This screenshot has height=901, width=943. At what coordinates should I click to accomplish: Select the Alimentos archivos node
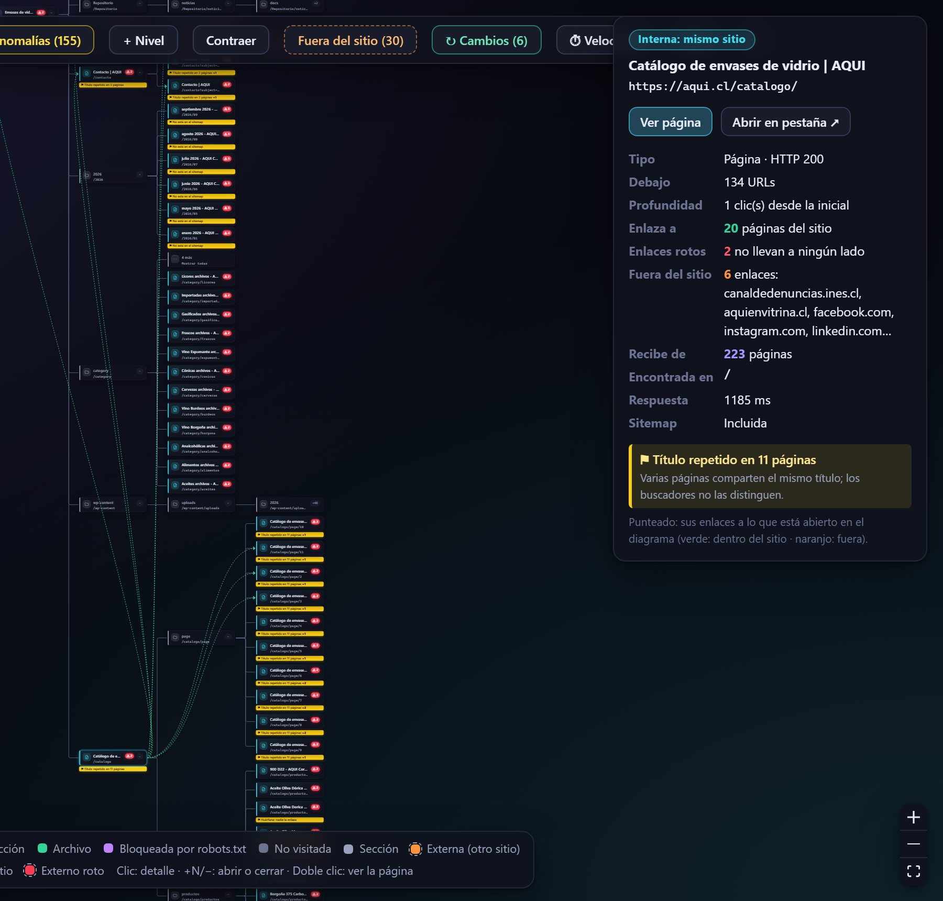(x=201, y=467)
